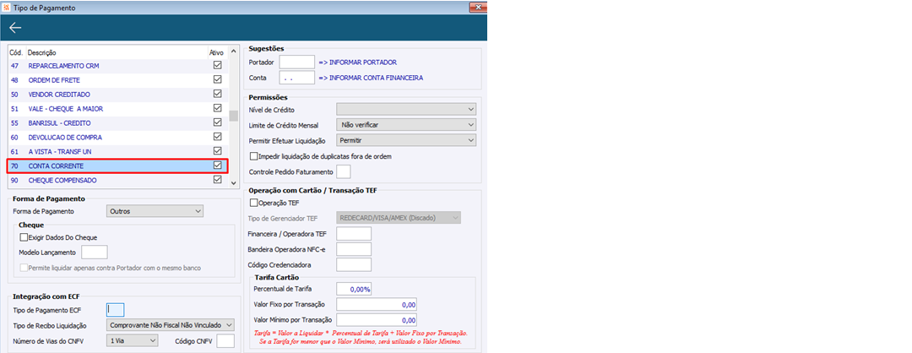Click the Percentual de Tarifa field
The width and height of the screenshot is (912, 353).
point(354,289)
